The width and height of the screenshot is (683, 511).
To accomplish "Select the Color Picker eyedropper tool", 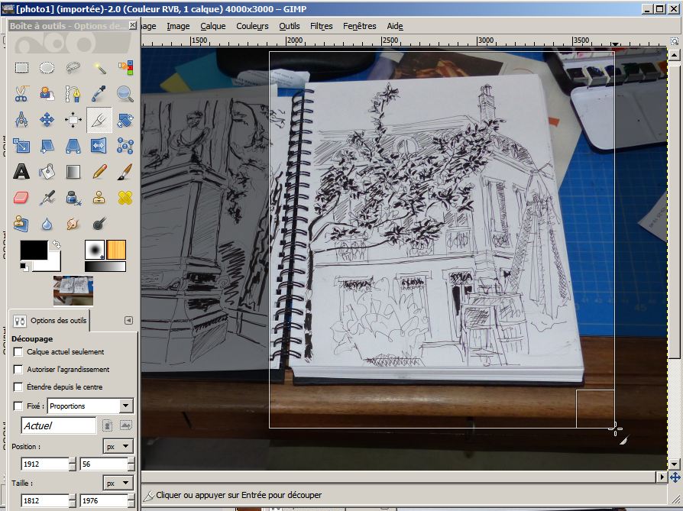I will pos(99,94).
